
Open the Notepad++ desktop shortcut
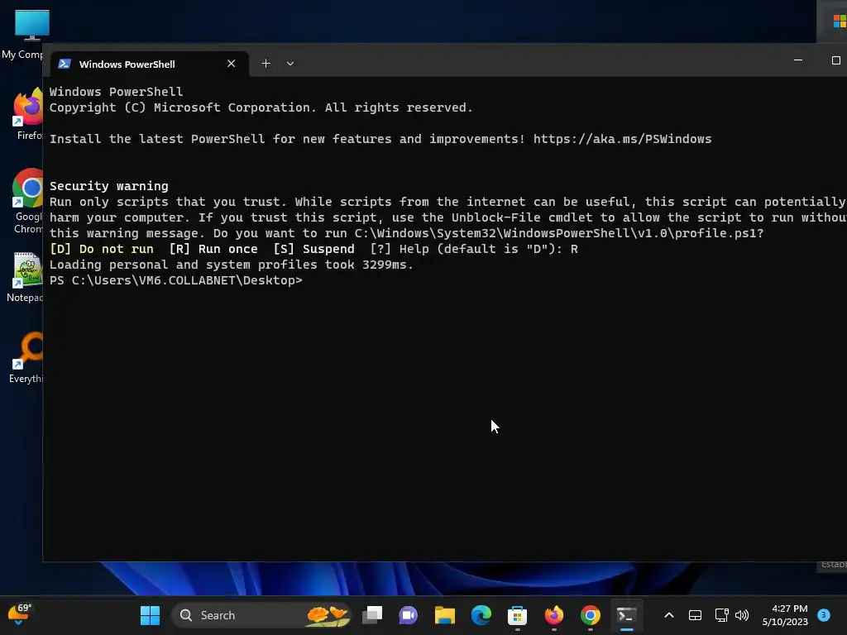click(x=26, y=276)
